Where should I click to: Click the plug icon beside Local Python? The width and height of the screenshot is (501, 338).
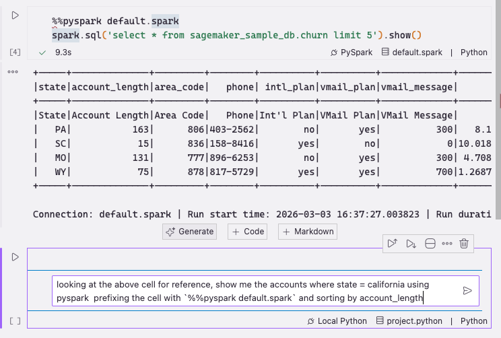pyautogui.click(x=311, y=321)
